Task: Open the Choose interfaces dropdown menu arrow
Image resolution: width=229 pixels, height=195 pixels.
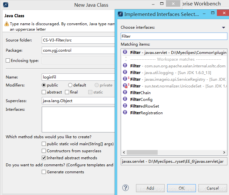Action: tap(224, 27)
